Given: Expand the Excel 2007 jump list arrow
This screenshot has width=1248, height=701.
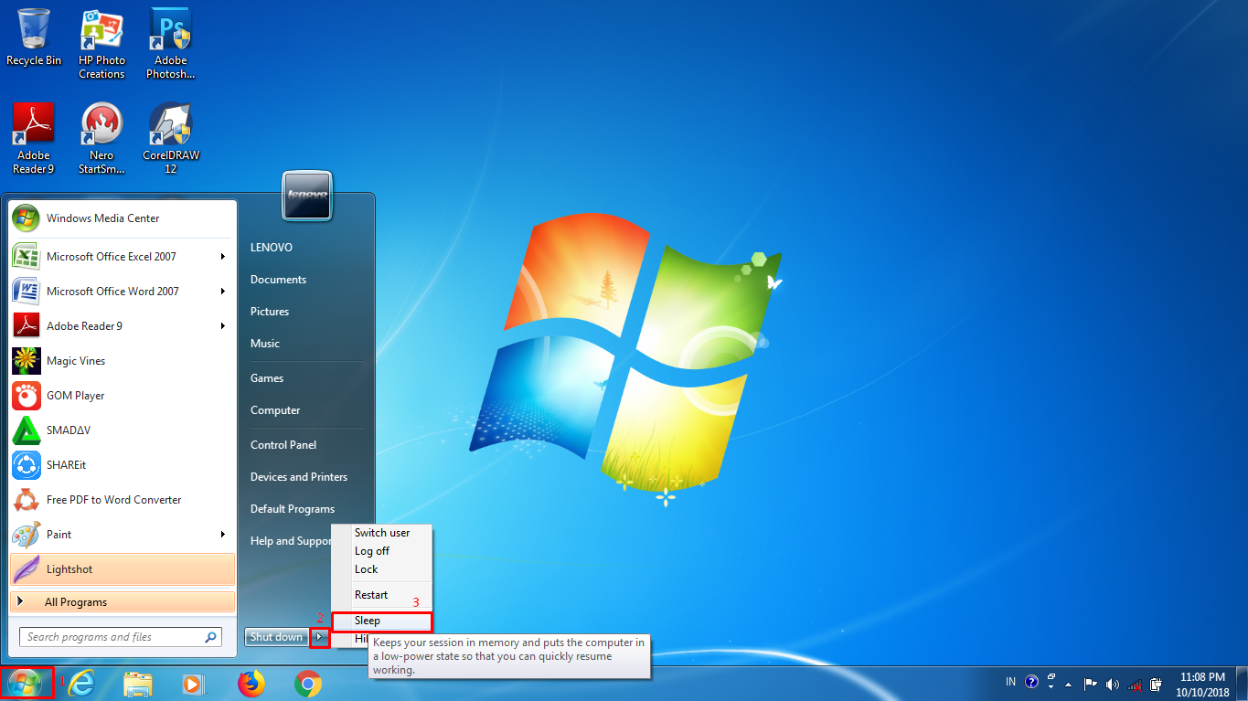Looking at the screenshot, I should point(223,257).
